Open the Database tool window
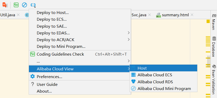 (214, 47)
